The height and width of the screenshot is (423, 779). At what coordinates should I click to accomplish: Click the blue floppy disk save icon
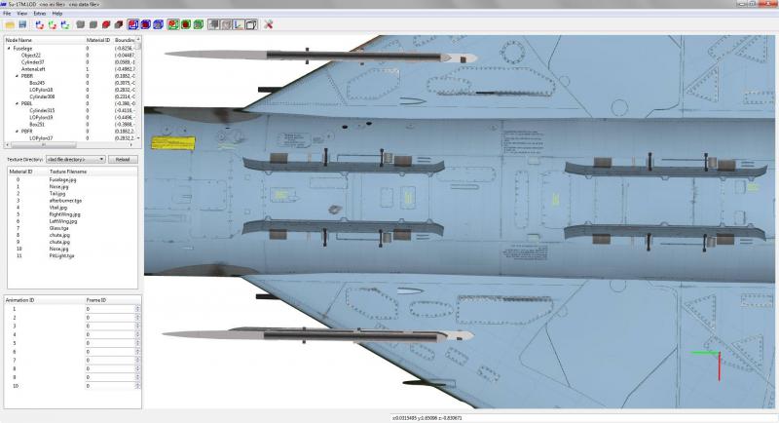tap(22, 24)
